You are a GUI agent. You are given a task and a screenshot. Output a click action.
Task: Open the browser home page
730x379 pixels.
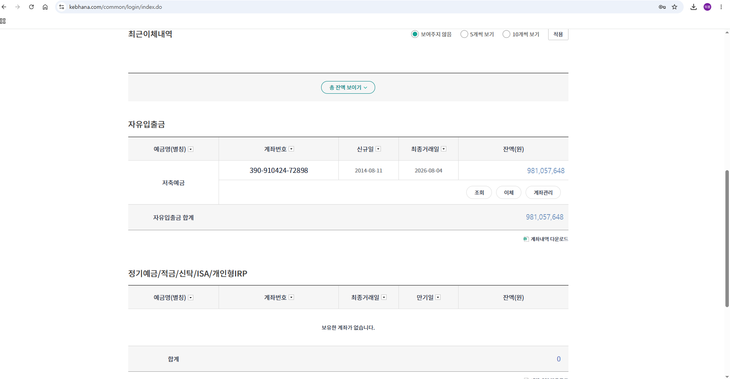pos(45,7)
